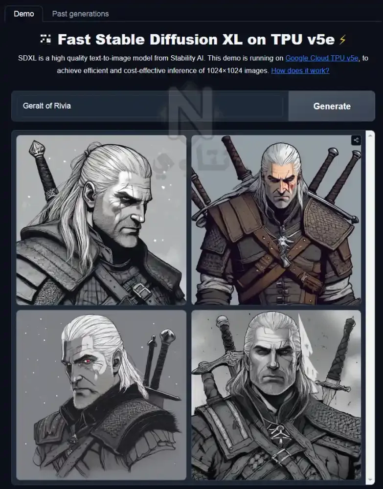Open the Past generations tab
Image resolution: width=383 pixels, height=489 pixels.
click(81, 14)
